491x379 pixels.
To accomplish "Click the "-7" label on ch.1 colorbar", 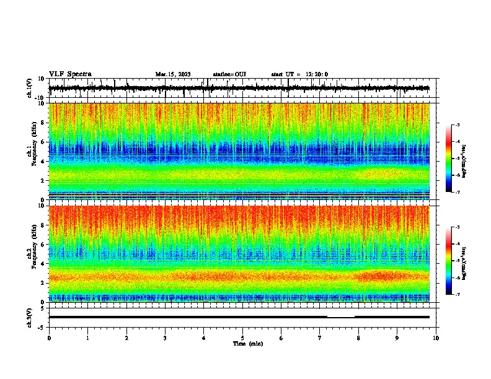I will 458,192.
